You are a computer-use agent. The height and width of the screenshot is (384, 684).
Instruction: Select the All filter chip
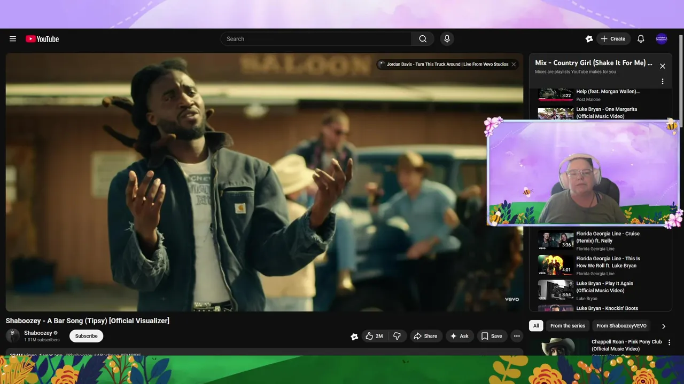536,326
